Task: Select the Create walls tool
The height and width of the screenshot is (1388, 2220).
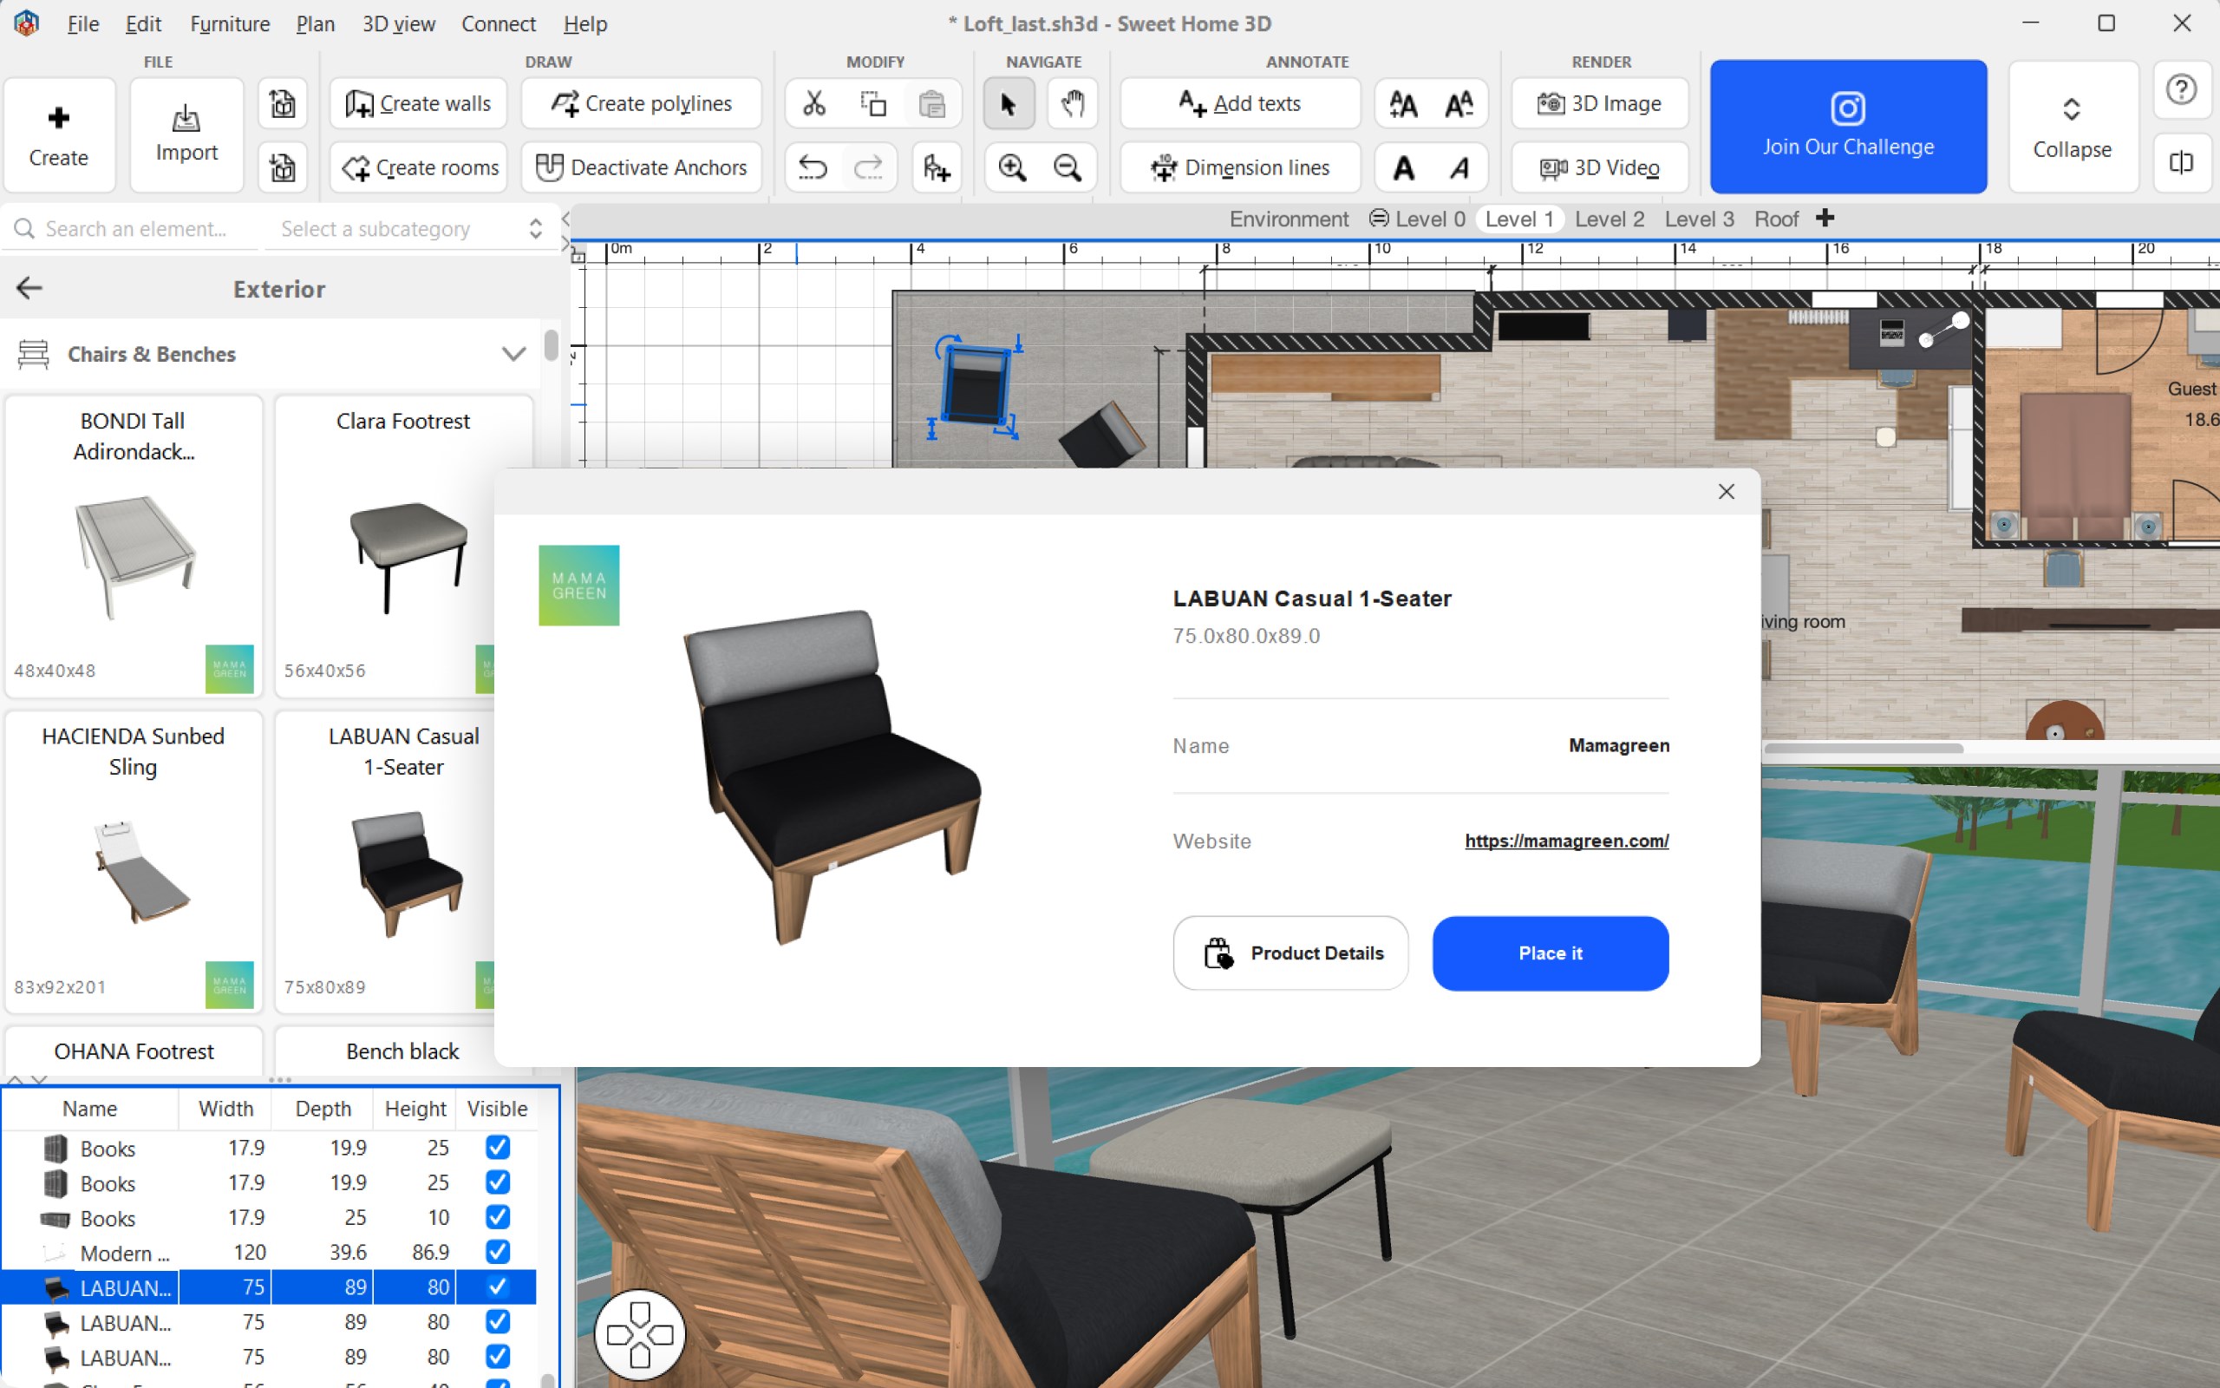Action: coord(417,103)
